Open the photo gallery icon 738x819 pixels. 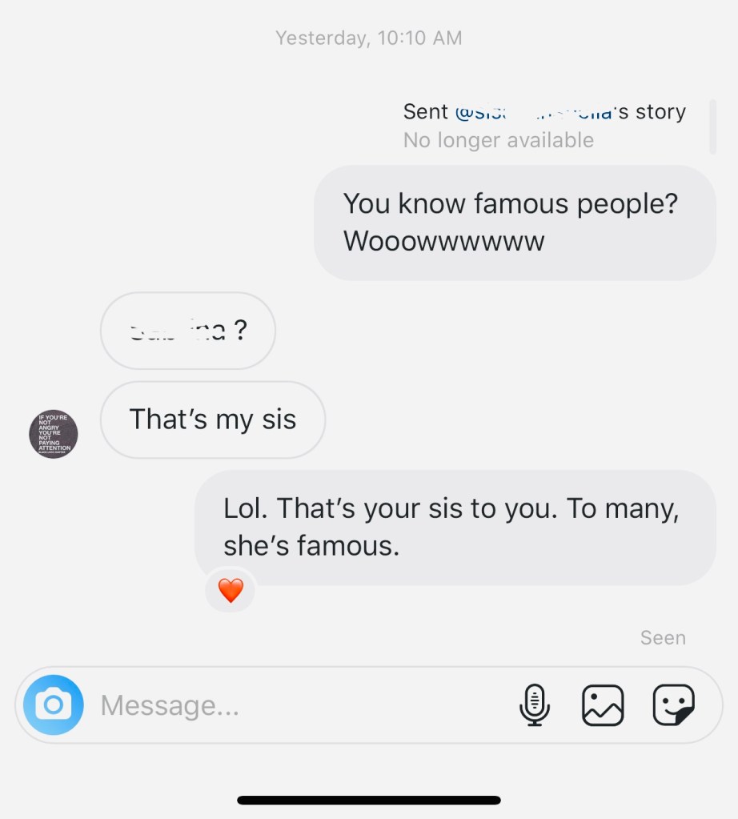pos(602,705)
